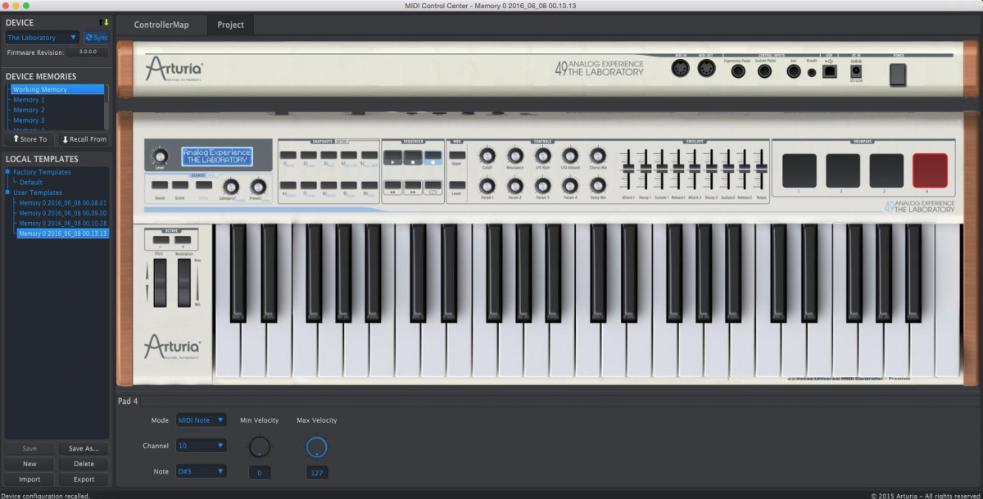Click the Sustain Pedal jack
Viewport: 983px width, 499px height.
pos(764,72)
